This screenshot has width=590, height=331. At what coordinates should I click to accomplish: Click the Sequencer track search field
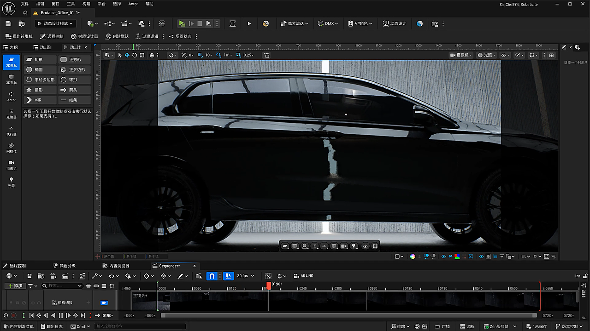point(63,286)
